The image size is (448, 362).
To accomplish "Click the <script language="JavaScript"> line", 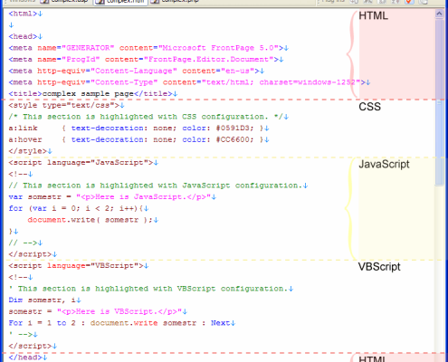I will (x=83, y=163).
